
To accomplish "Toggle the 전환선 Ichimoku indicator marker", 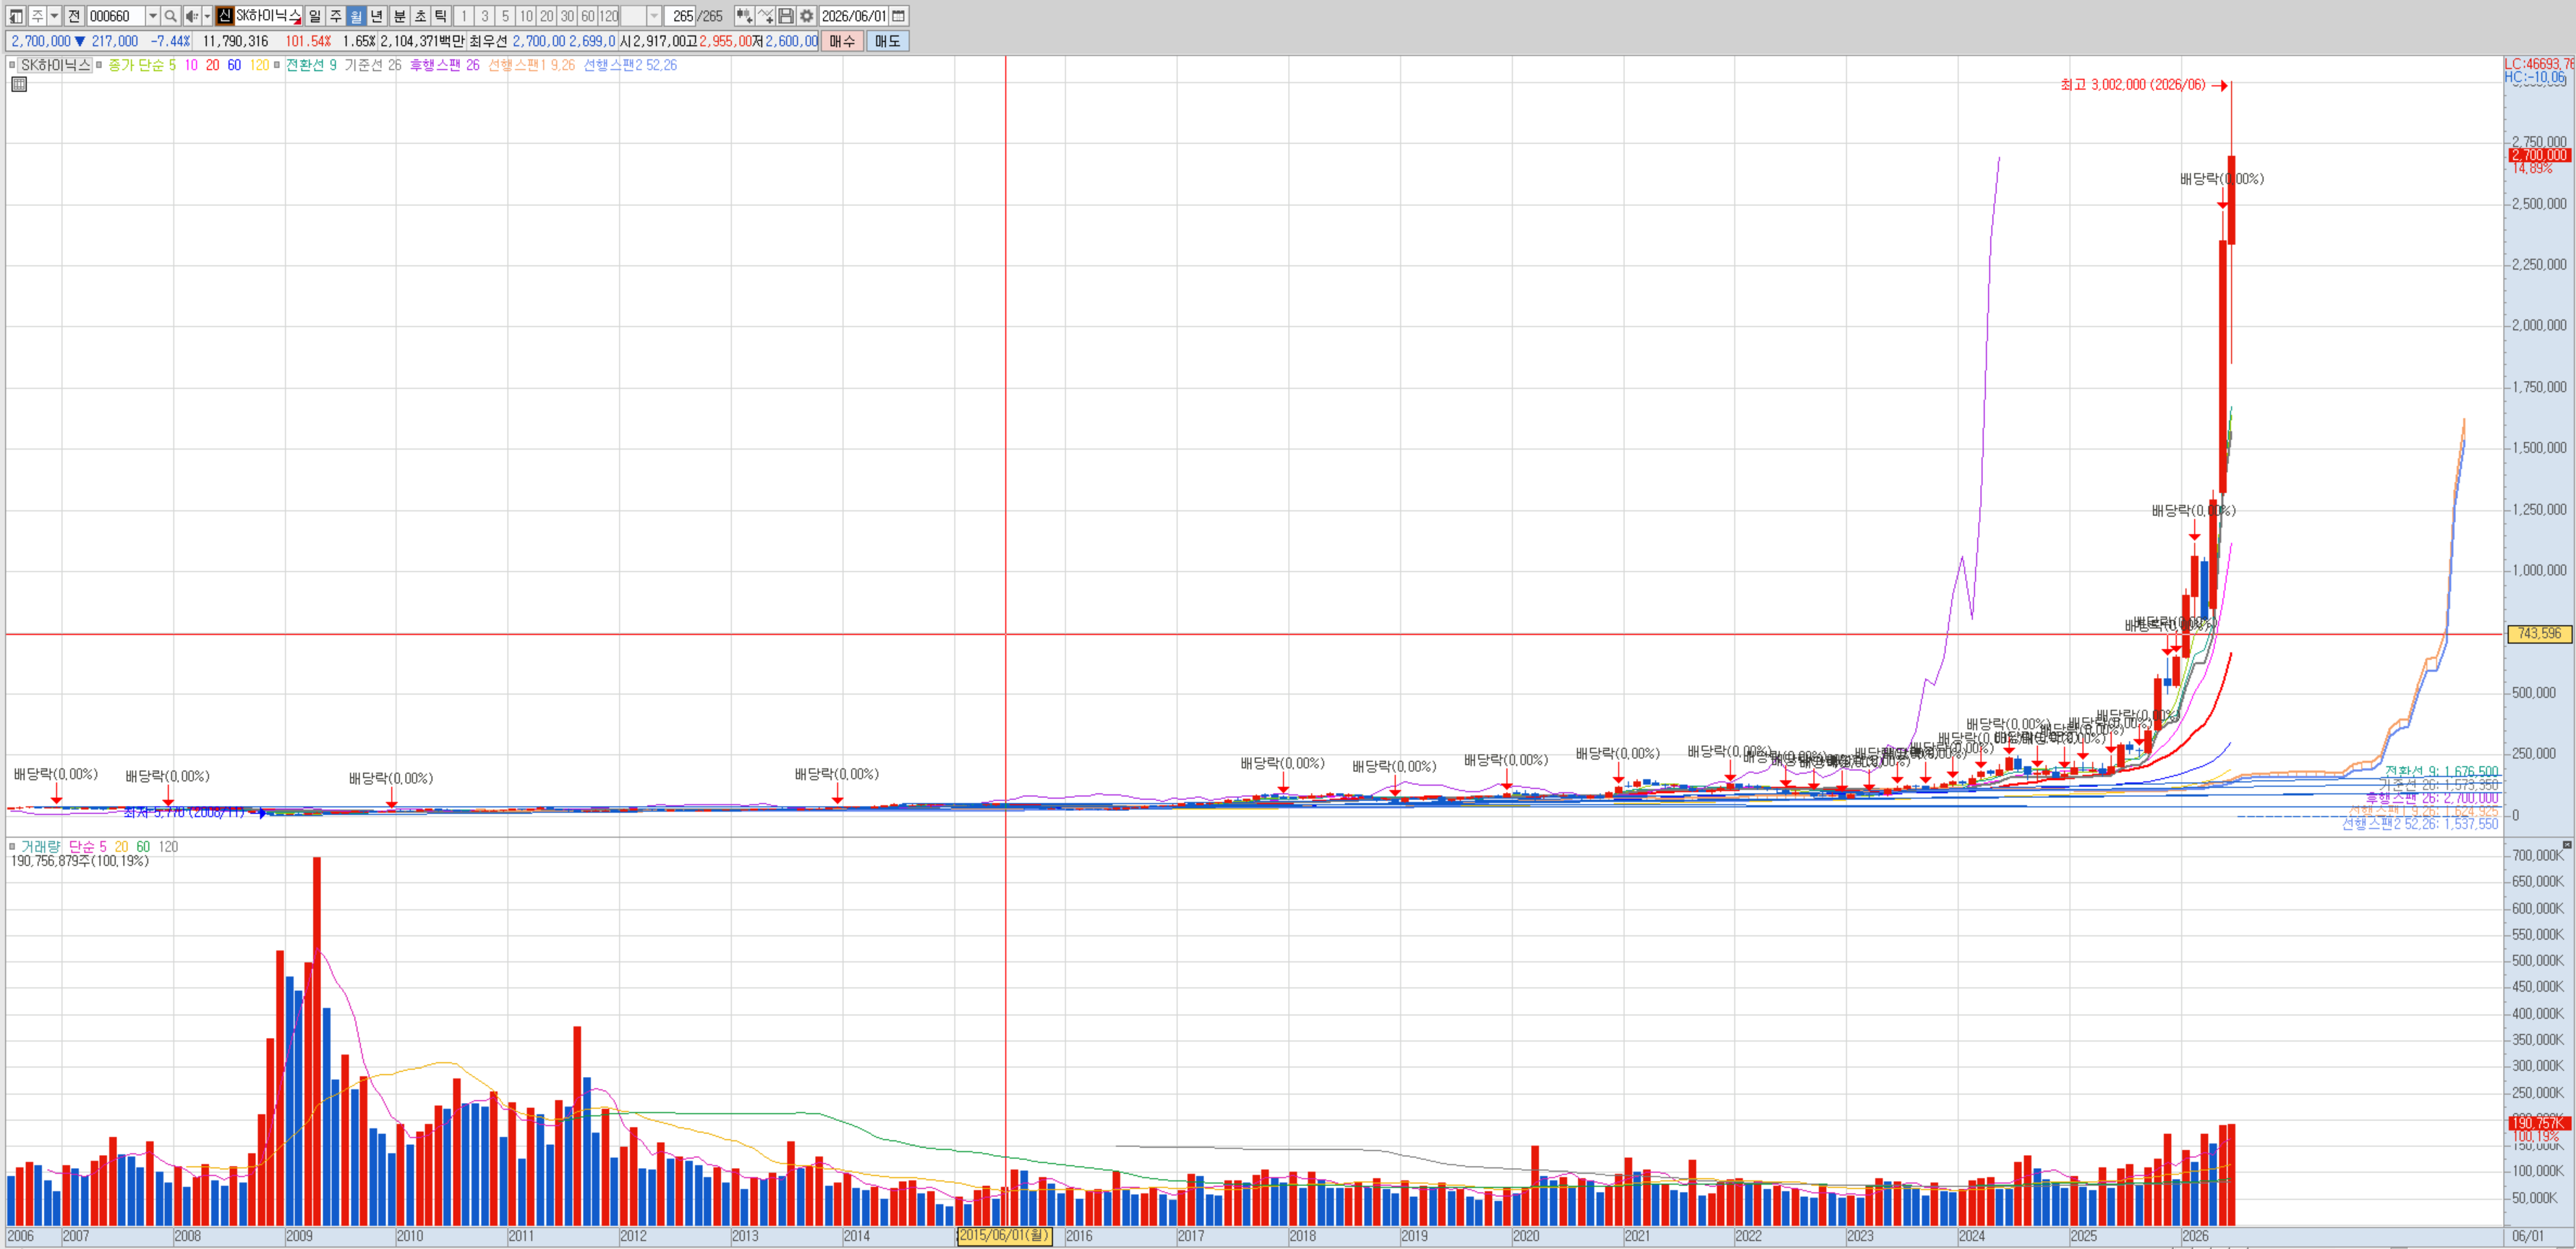I will coord(277,65).
